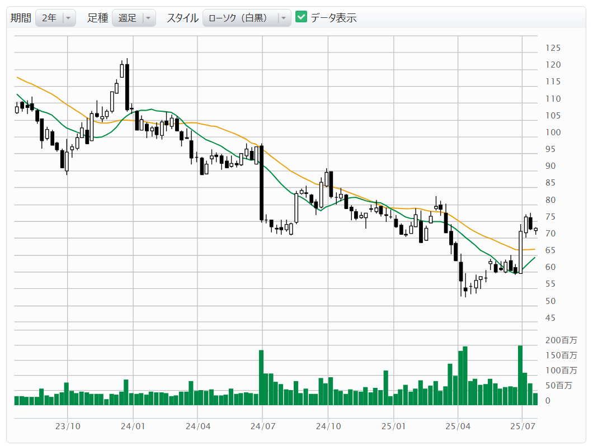
Task: Click the 200百万 volume axis label
Action: click(x=561, y=340)
